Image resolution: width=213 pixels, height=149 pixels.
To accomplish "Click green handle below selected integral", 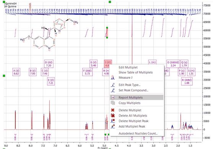I will (x=107, y=37).
